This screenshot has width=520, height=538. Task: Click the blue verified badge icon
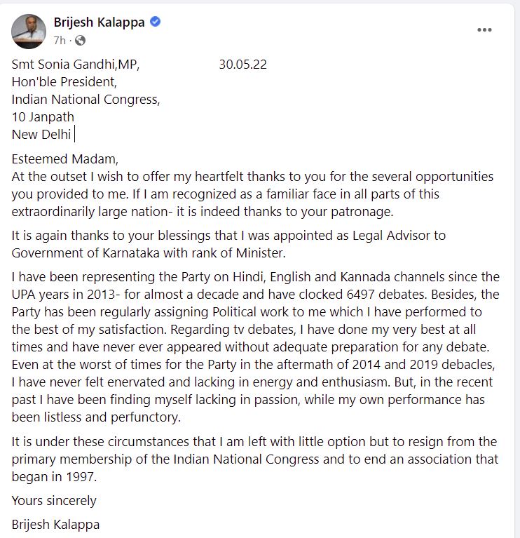click(x=156, y=22)
